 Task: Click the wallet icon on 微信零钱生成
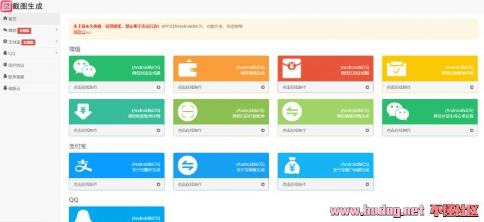pos(187,68)
